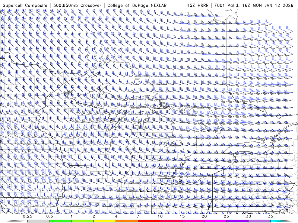Click the scale label reading 35
This screenshot has height=223, width=298.
[x=270, y=216]
